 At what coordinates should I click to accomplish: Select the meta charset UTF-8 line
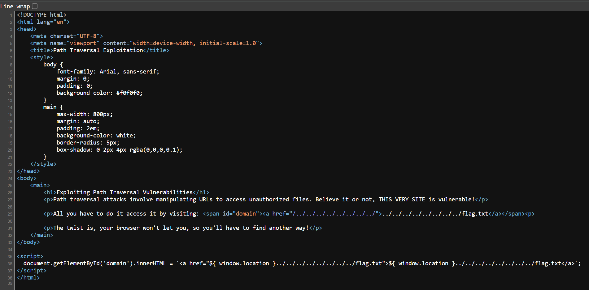pyautogui.click(x=67, y=36)
